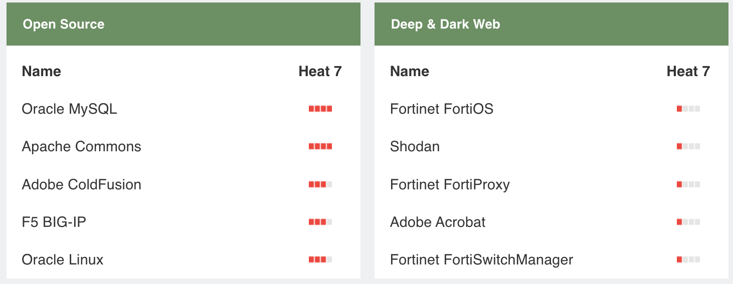Click the Shodan heat bar icon
The image size is (733, 284).
point(688,147)
